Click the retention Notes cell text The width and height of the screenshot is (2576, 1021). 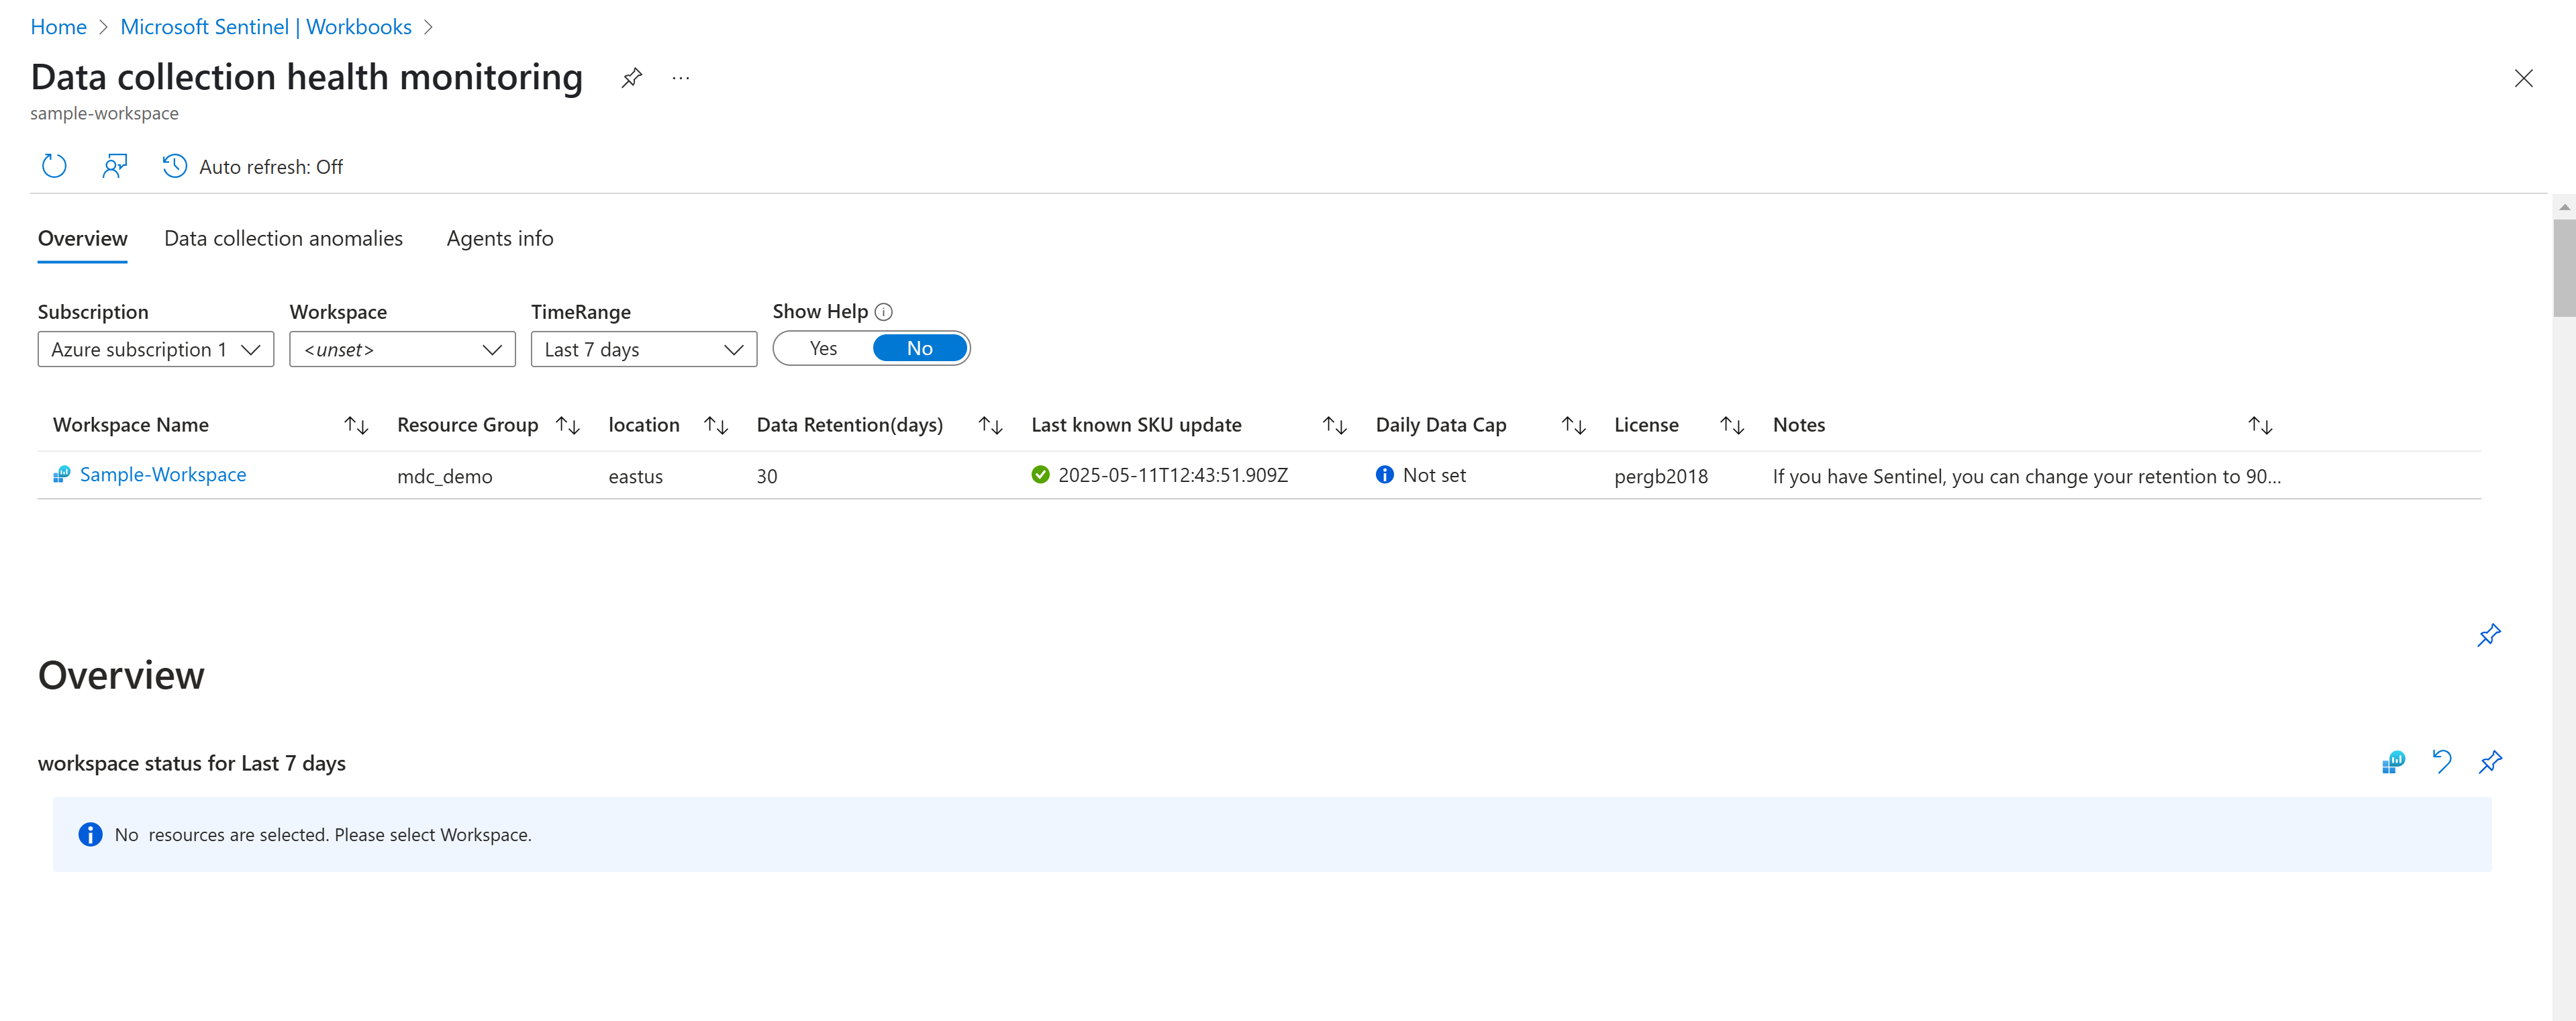click(x=2027, y=476)
